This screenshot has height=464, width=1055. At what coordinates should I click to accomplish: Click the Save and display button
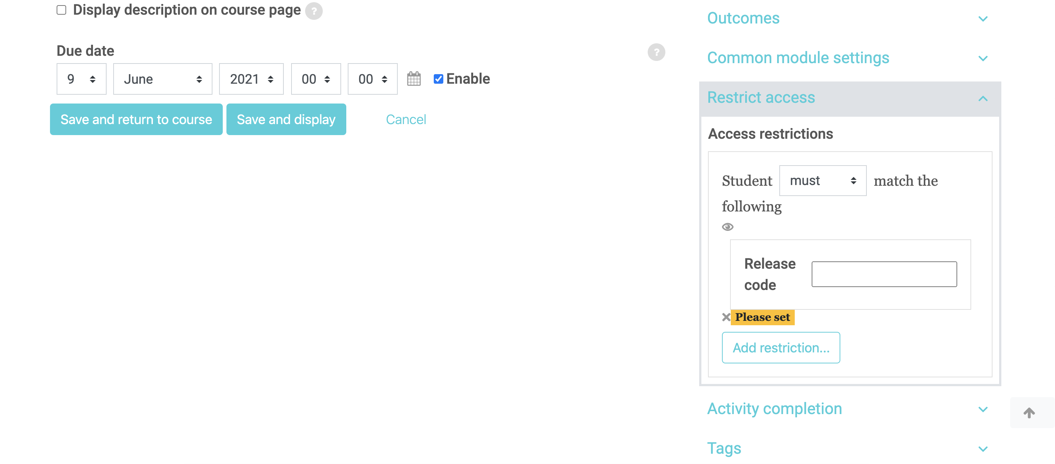(x=286, y=119)
